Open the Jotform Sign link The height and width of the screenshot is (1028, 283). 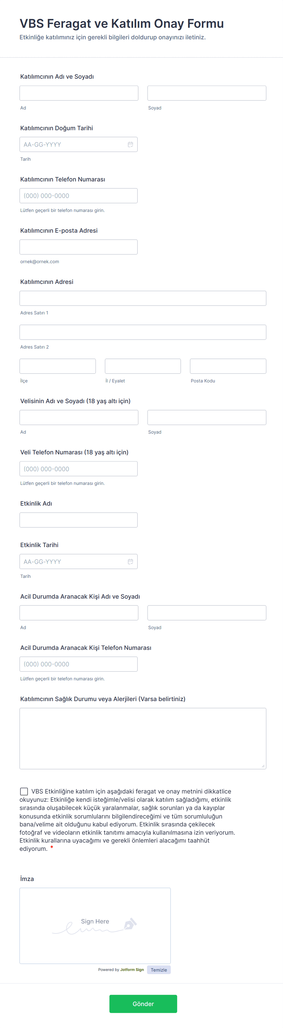coord(132,970)
